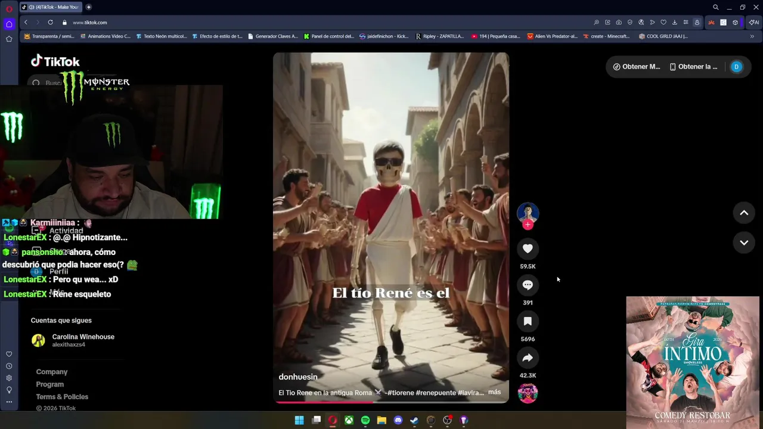Open the Program footer link

tap(50, 384)
